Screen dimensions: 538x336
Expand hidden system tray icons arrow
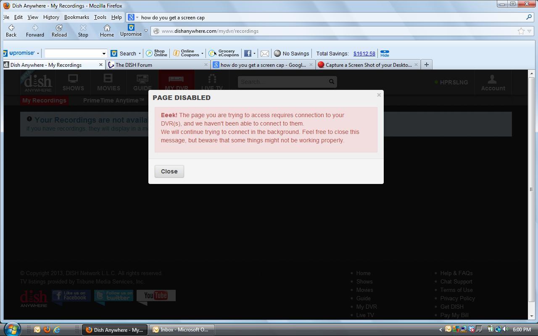pos(440,330)
